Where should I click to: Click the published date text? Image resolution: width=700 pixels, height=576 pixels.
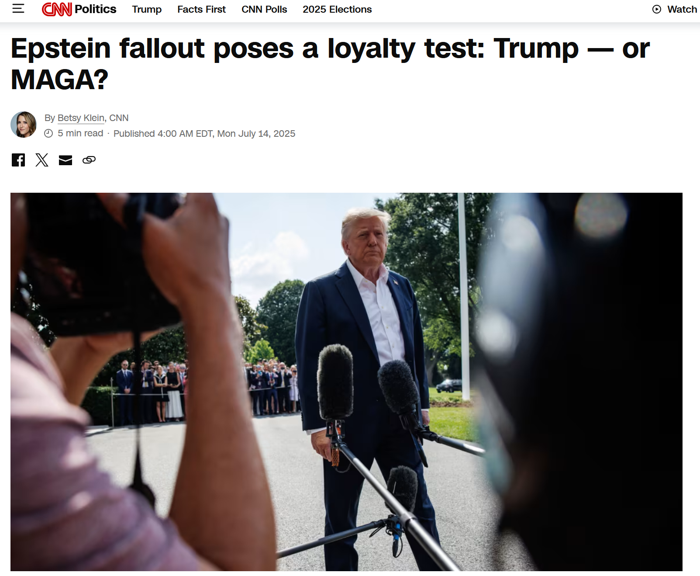(204, 134)
